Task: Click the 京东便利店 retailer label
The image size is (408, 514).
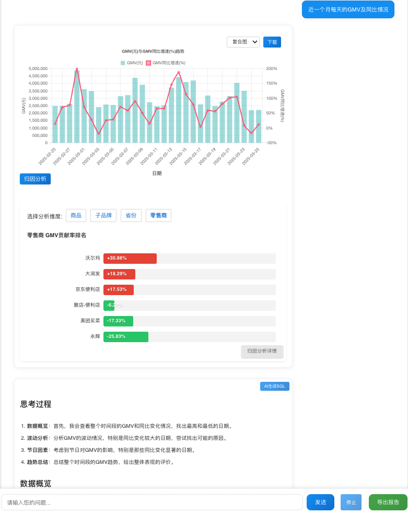Action: [x=87, y=290]
